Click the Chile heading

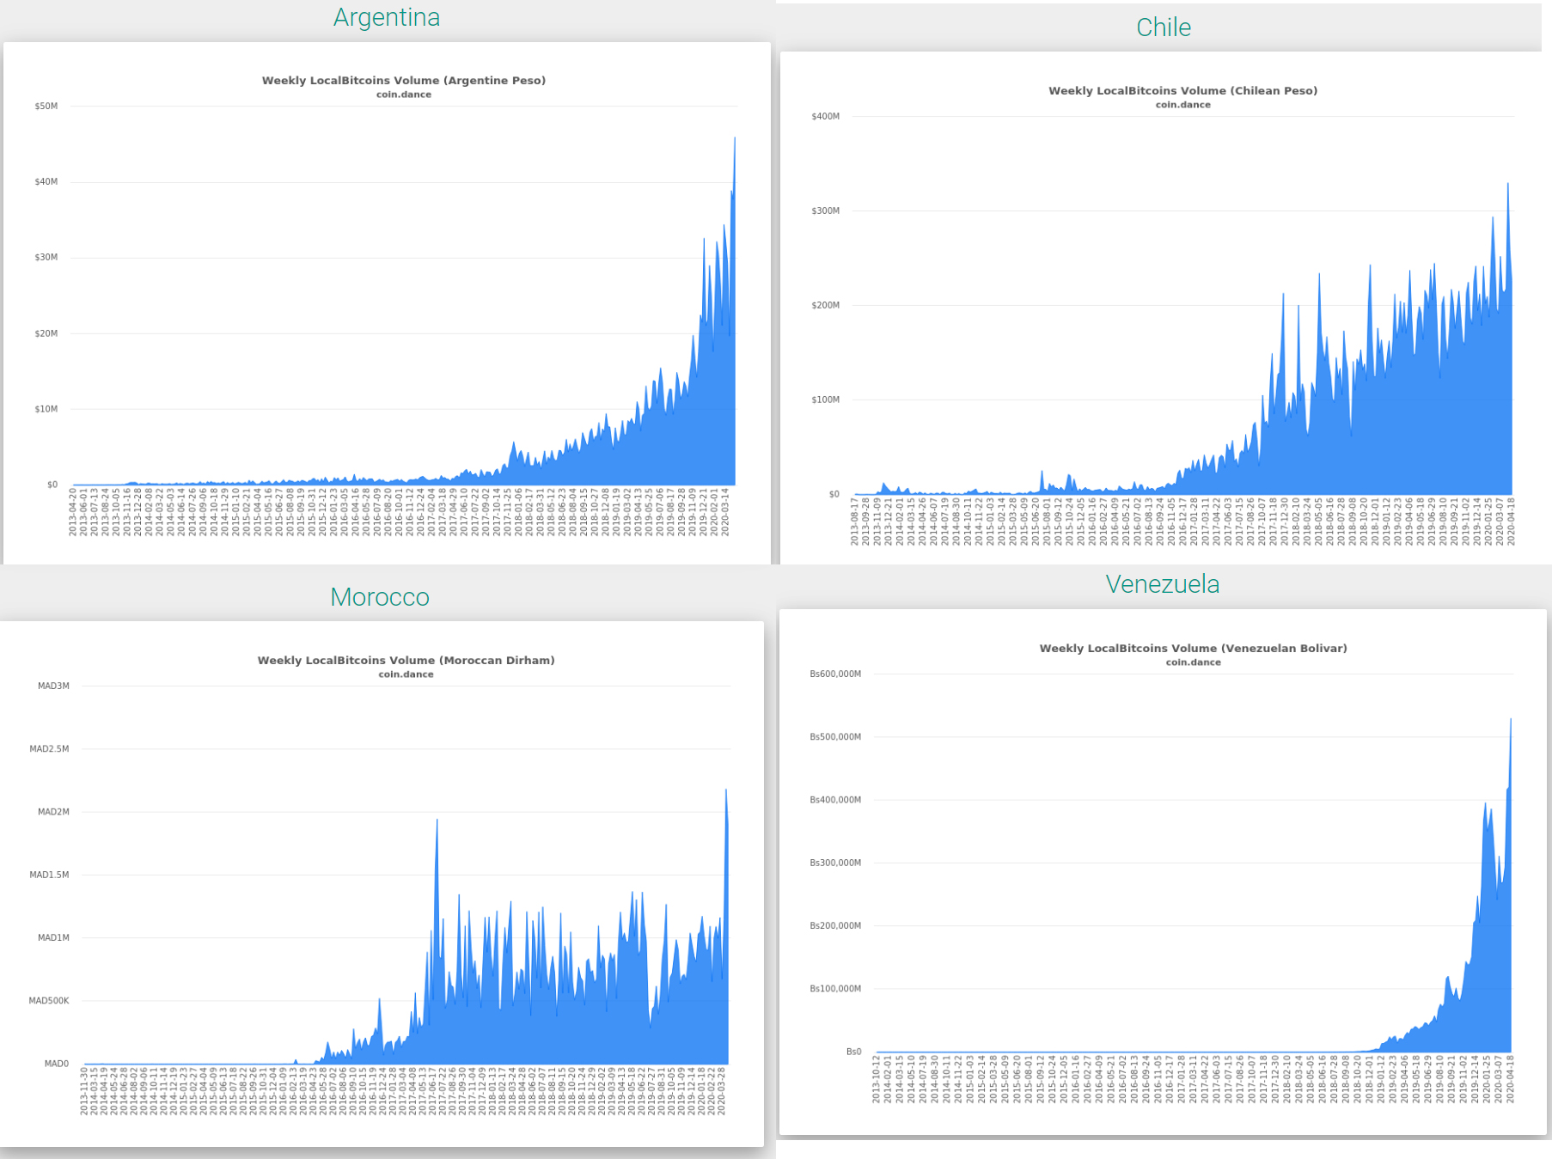click(x=1164, y=27)
